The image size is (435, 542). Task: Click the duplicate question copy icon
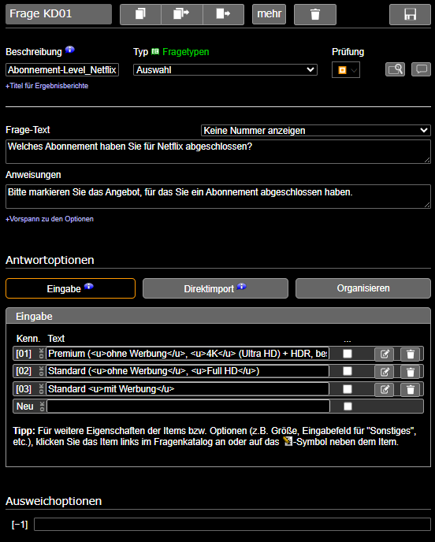[140, 14]
